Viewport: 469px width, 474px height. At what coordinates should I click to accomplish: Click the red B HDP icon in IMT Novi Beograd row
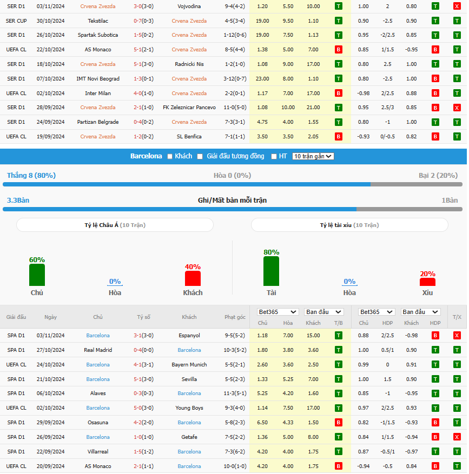(435, 79)
